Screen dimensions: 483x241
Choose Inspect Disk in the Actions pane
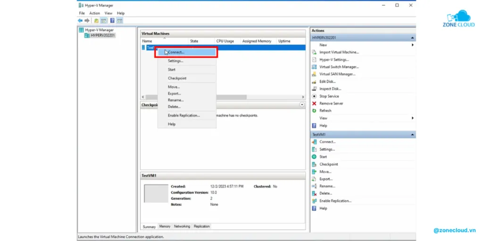point(330,89)
